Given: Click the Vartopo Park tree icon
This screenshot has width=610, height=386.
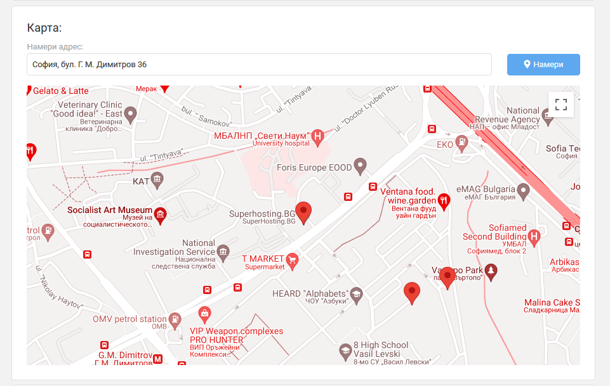Looking at the screenshot, I should point(491,272).
